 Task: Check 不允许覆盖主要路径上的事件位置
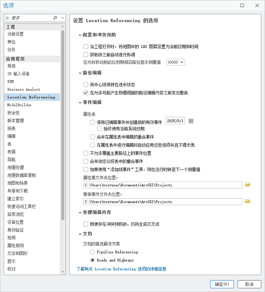[x=86, y=153]
